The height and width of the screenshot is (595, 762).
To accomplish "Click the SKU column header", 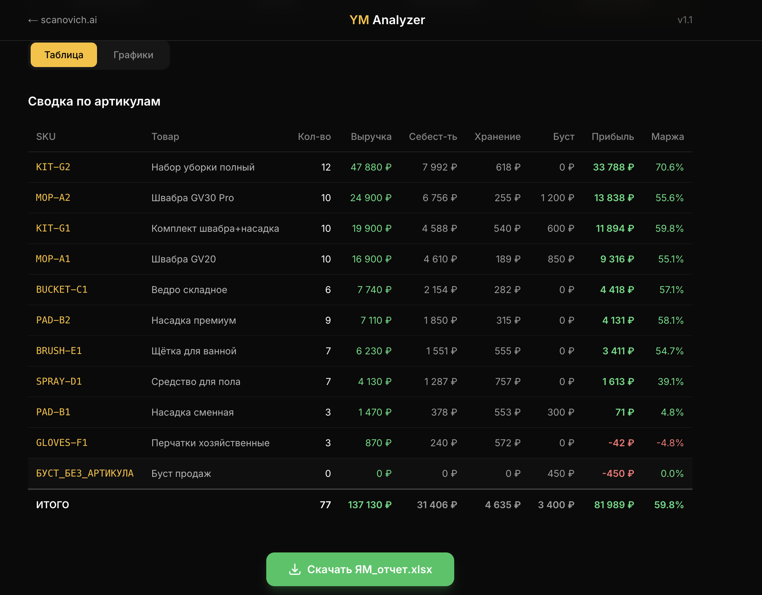I will (x=46, y=136).
